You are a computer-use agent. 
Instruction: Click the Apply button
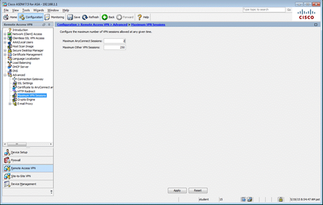pyautogui.click(x=177, y=190)
